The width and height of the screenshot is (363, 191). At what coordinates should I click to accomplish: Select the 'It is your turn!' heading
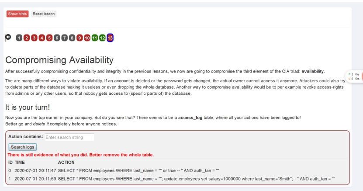click(x=28, y=107)
